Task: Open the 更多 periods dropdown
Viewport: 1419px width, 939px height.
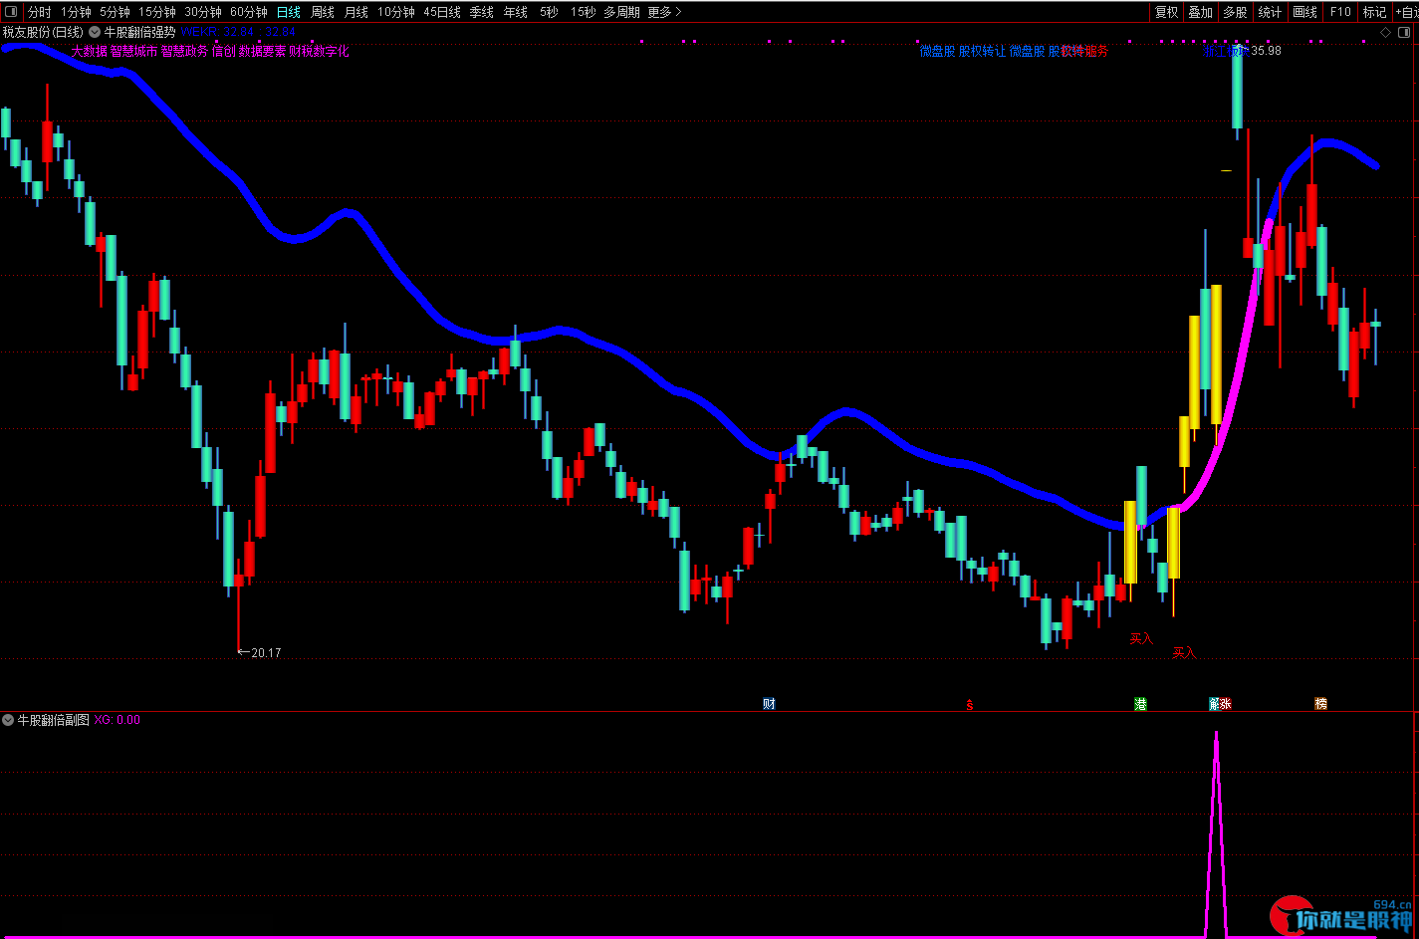Action: click(664, 12)
